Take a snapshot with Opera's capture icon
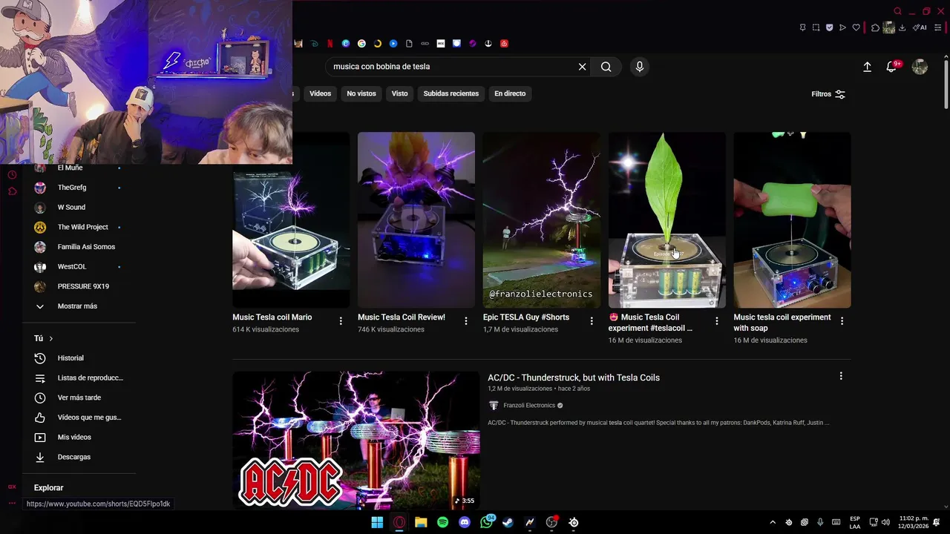The width and height of the screenshot is (950, 534). click(816, 28)
